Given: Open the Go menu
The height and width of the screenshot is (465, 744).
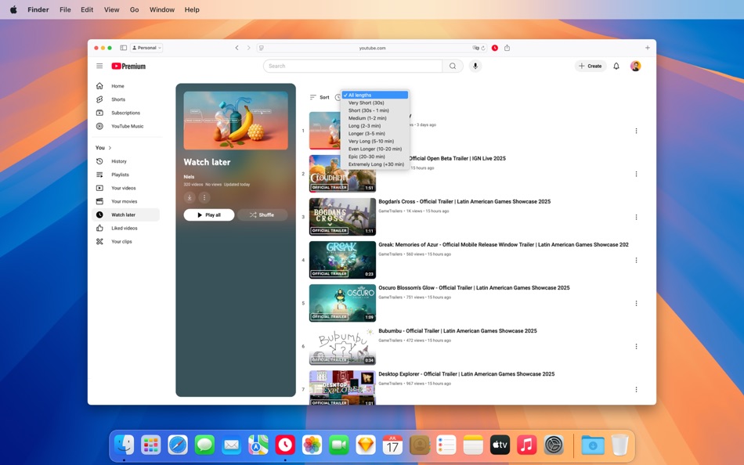Looking at the screenshot, I should coord(134,9).
